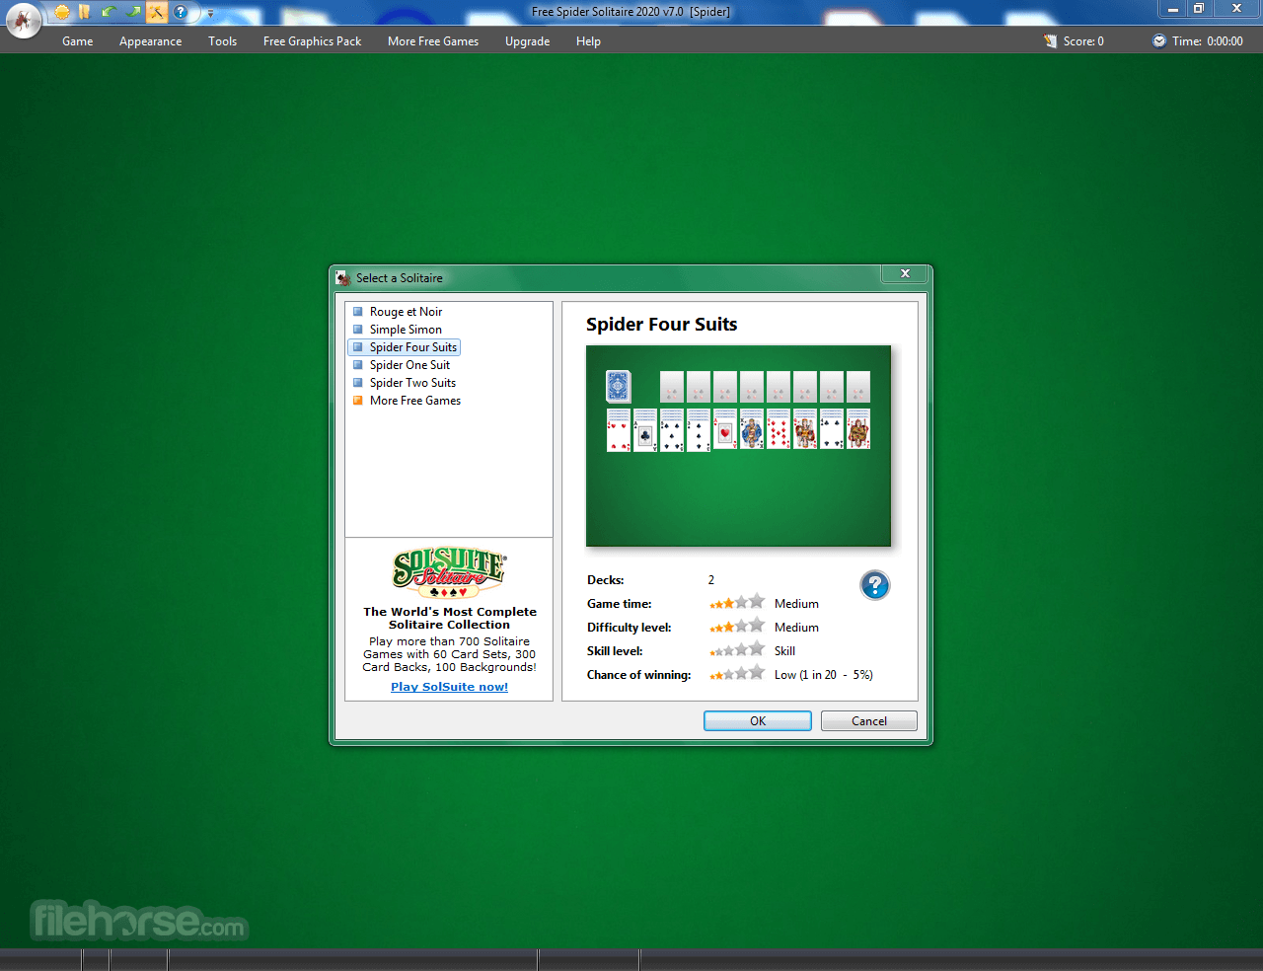Click the orange icon beside More Free Games
The width and height of the screenshot is (1263, 971).
pos(358,401)
